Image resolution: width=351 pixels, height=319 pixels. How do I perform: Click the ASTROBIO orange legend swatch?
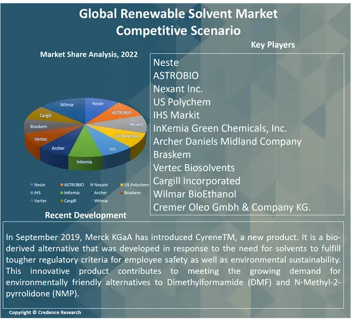coord(61,185)
